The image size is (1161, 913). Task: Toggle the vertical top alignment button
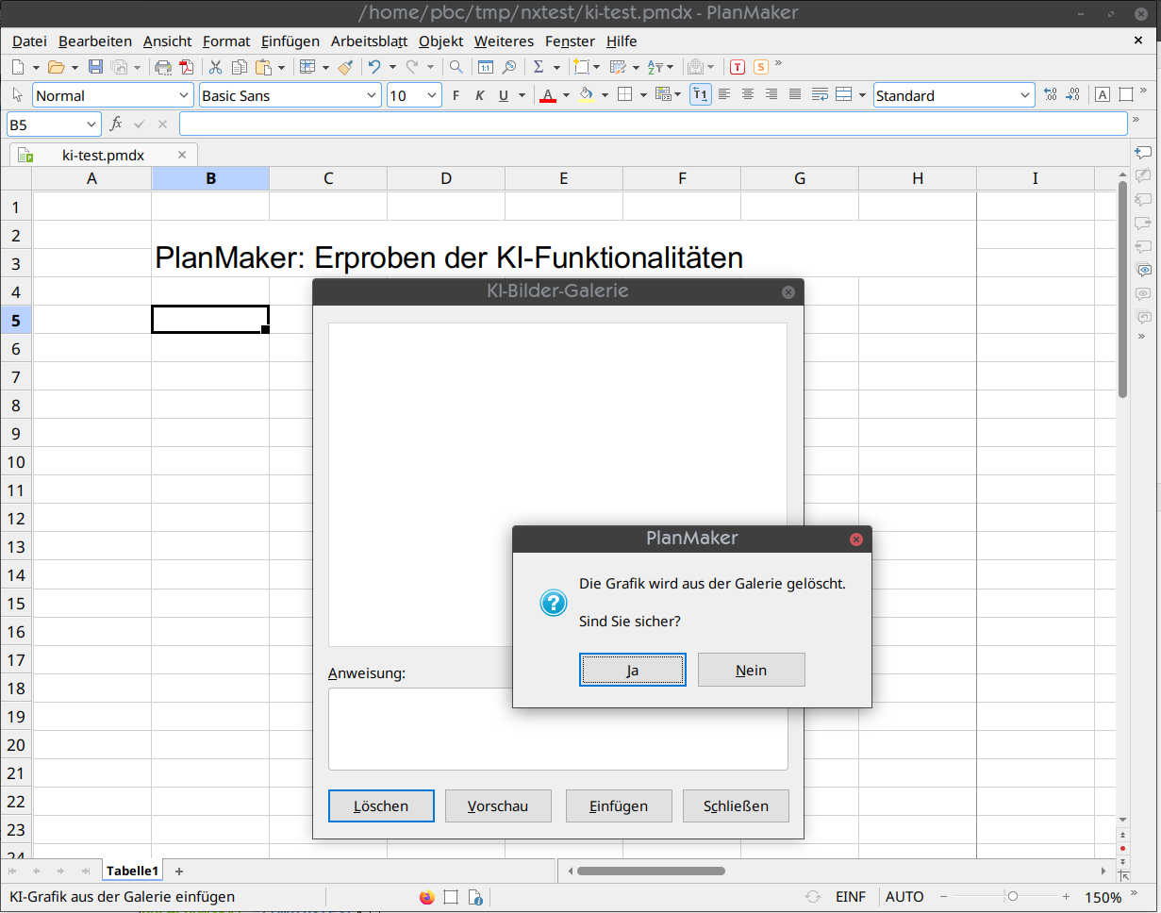(x=700, y=94)
